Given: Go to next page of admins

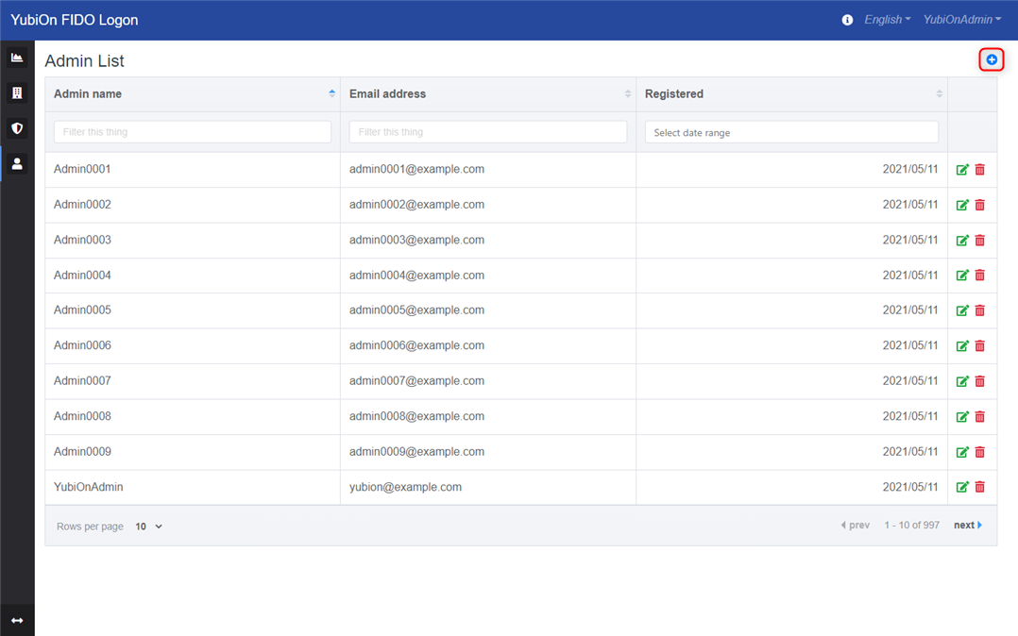Looking at the screenshot, I should 968,526.
